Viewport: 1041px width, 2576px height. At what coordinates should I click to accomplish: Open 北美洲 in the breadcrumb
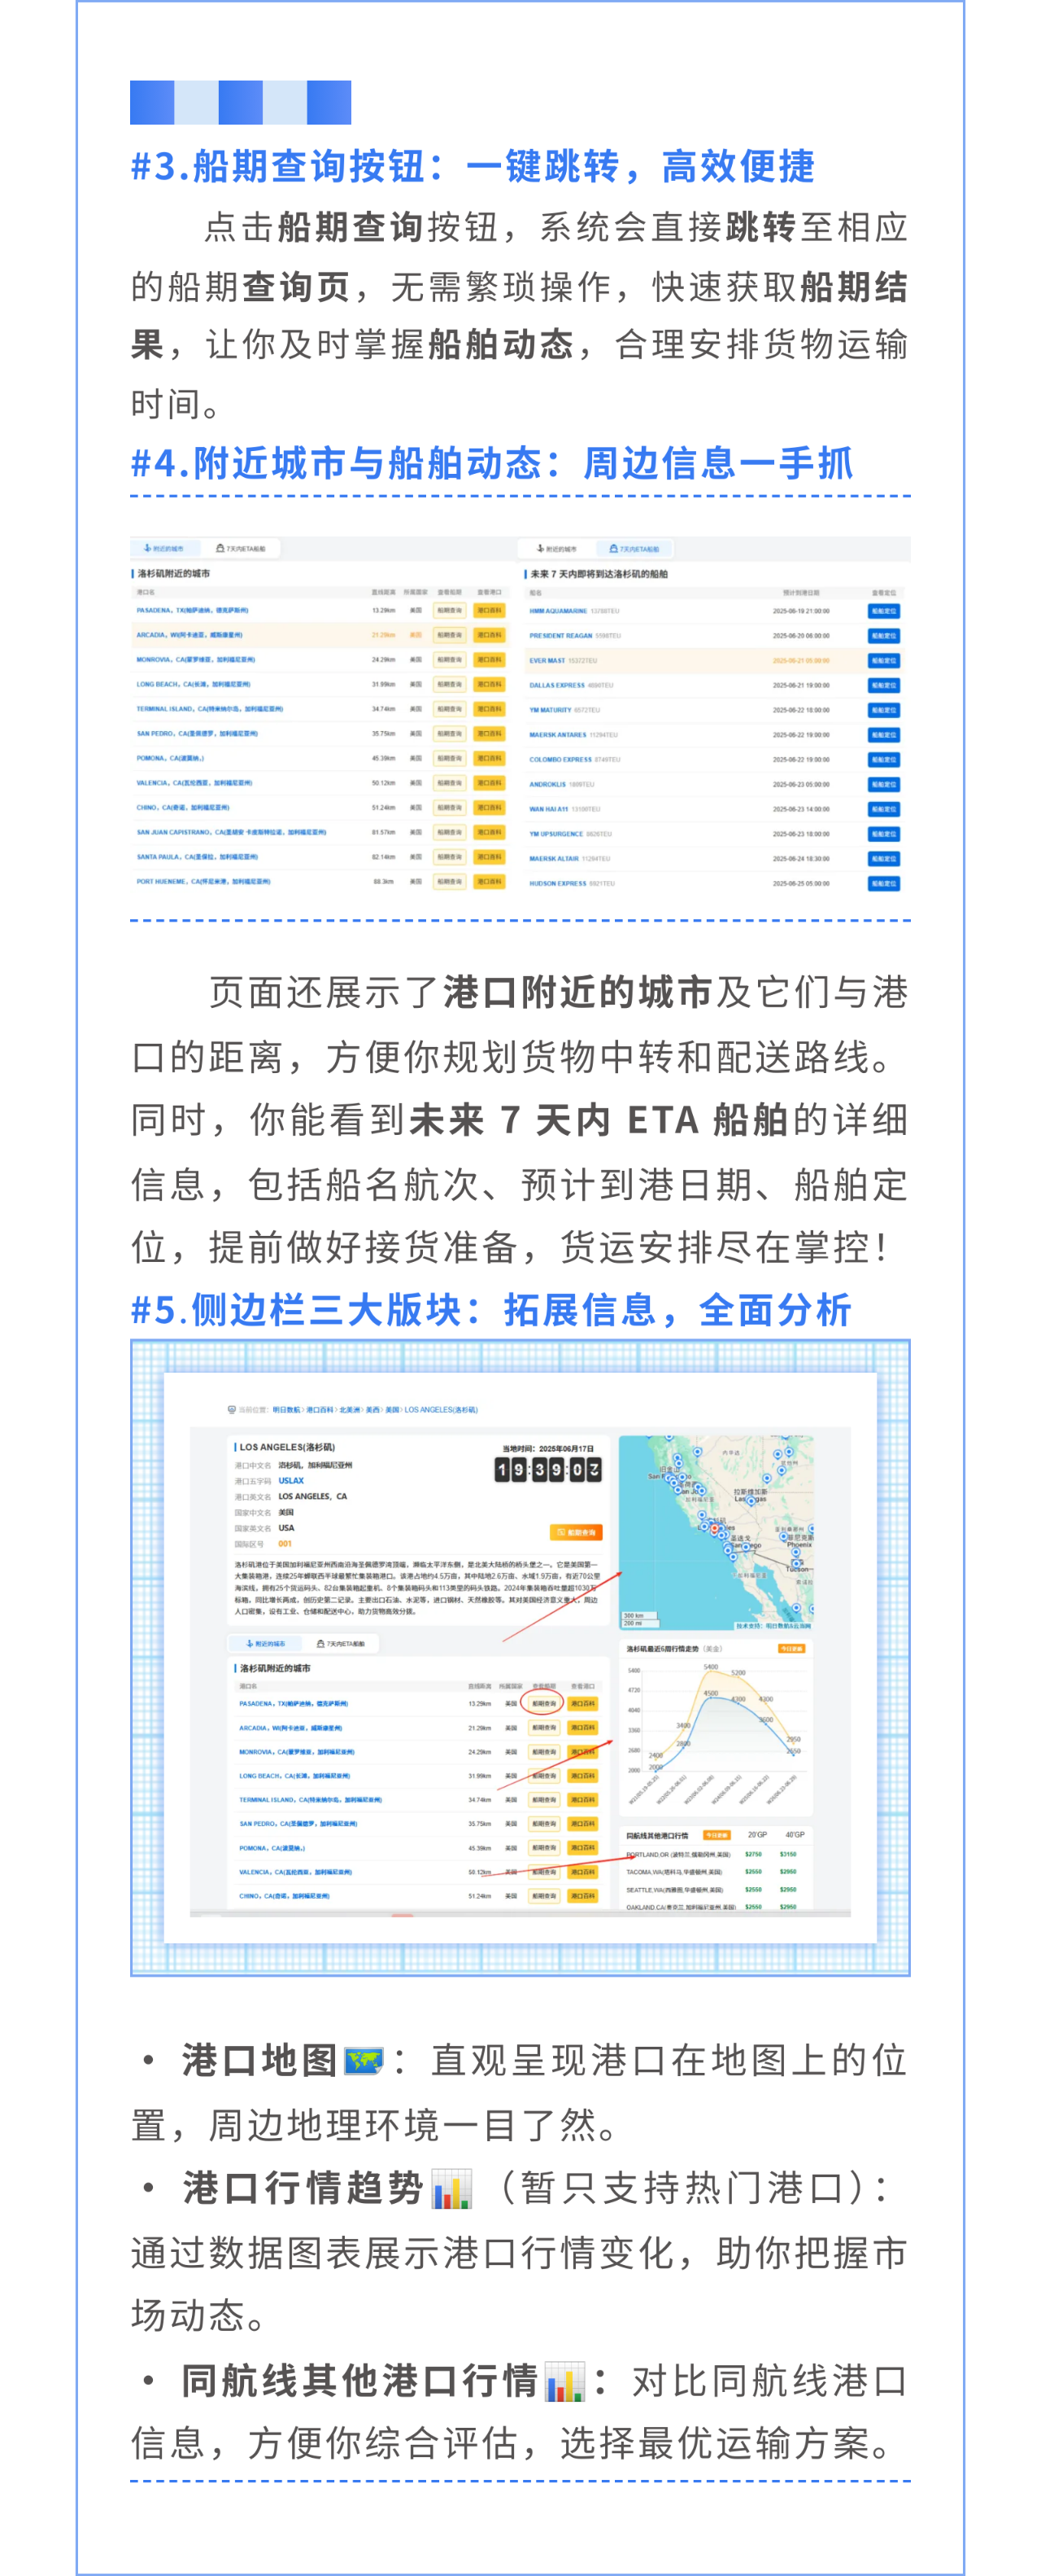point(350,1409)
